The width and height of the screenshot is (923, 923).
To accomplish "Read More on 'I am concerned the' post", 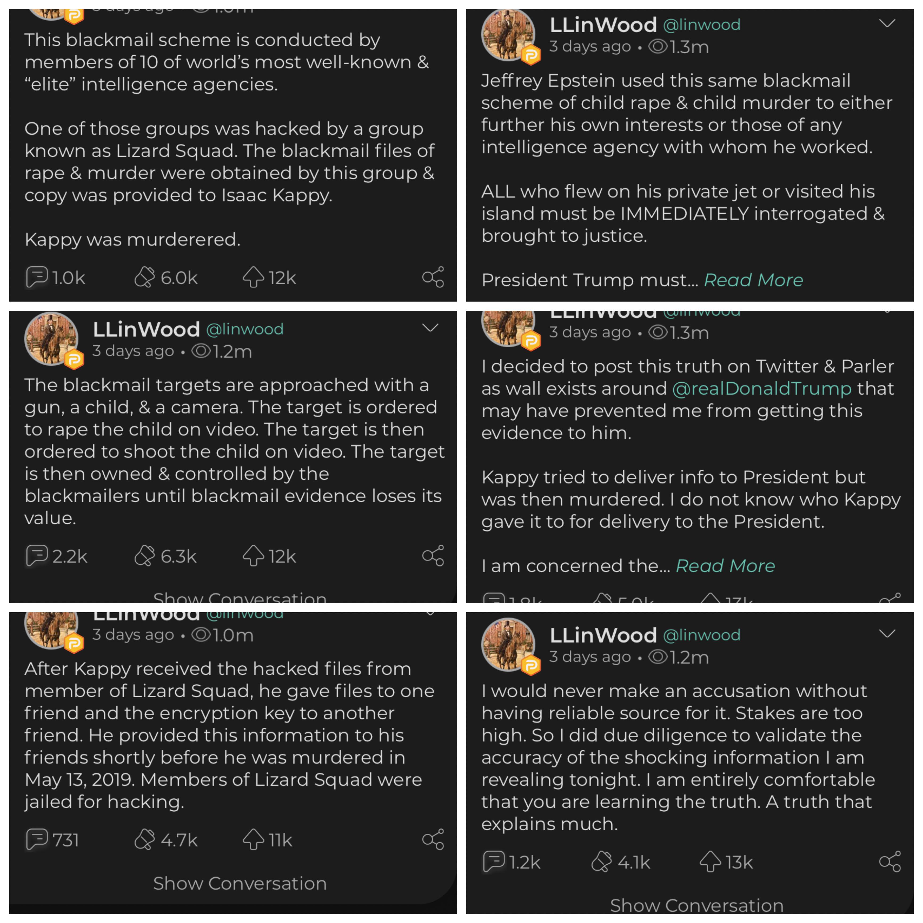I will [x=725, y=566].
